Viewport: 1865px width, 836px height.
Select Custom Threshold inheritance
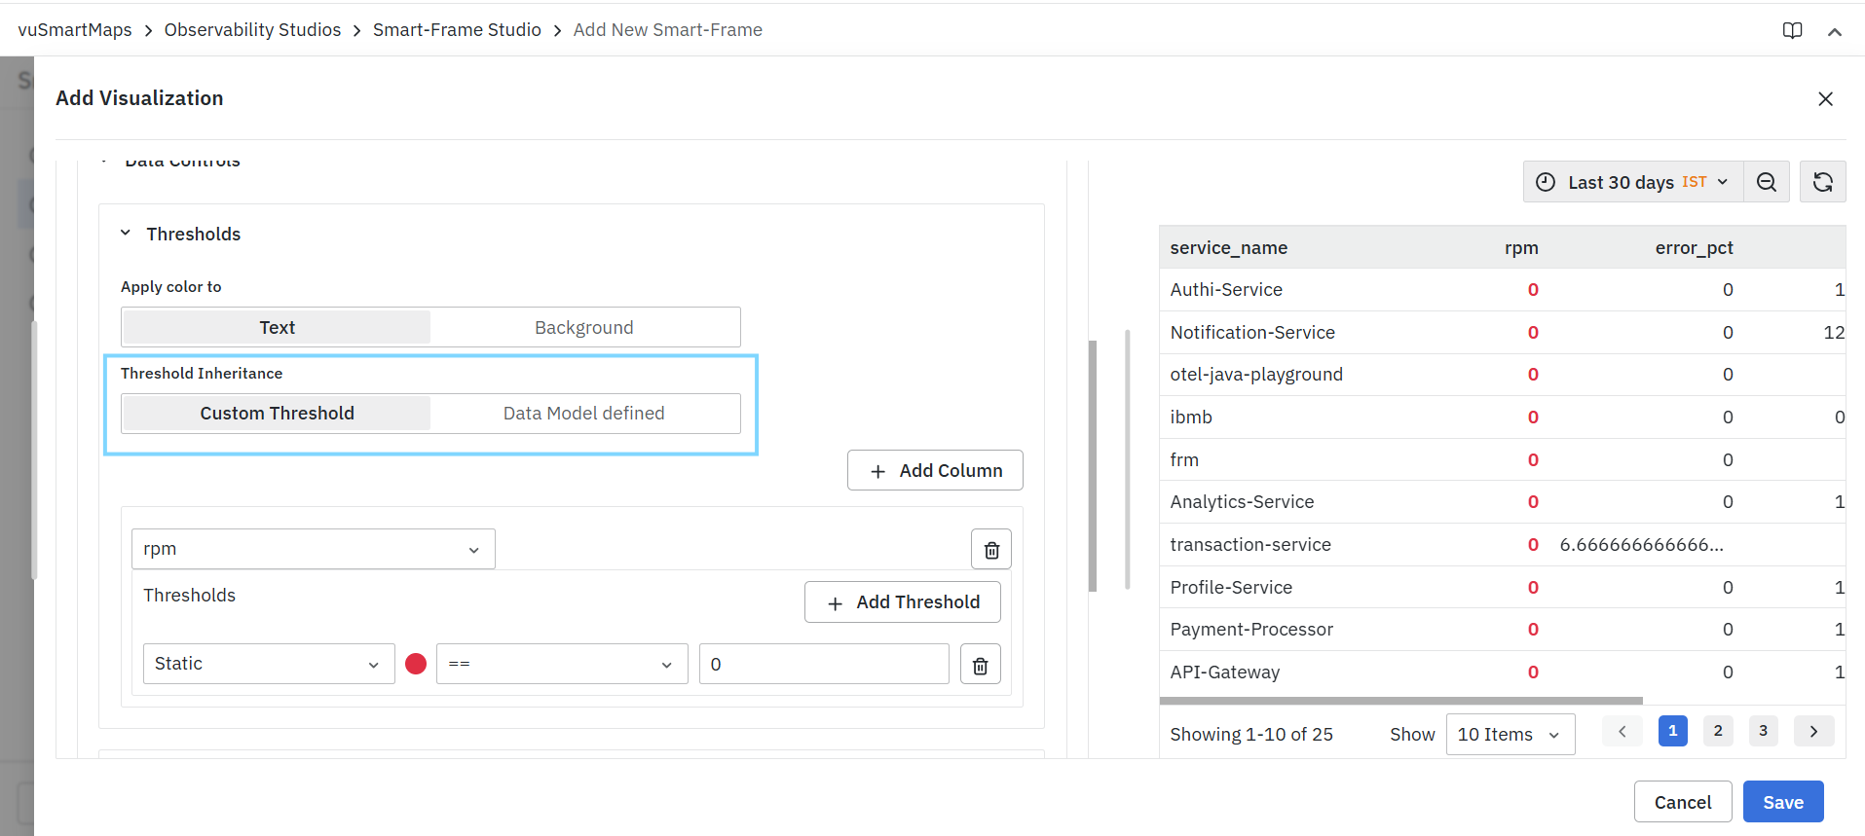[x=278, y=413]
